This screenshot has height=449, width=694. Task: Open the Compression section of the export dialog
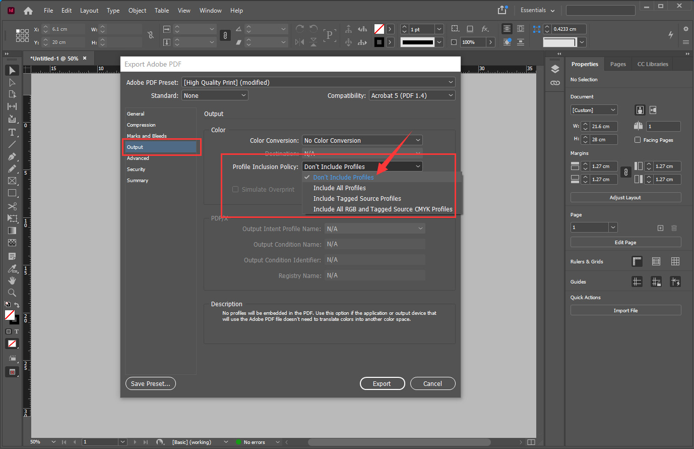(x=141, y=125)
